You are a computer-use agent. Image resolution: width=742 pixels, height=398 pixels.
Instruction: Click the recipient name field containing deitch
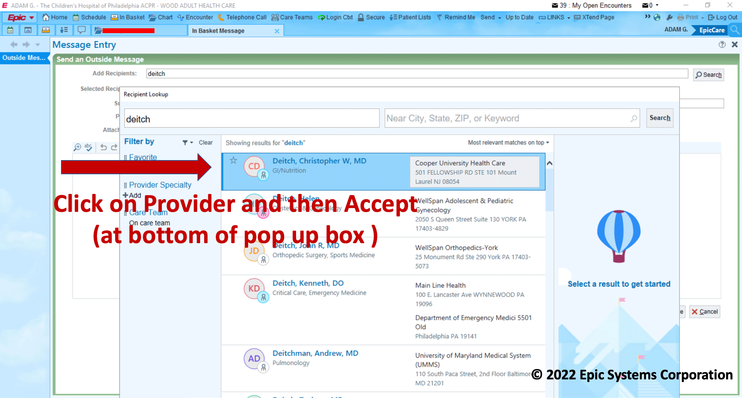point(252,118)
